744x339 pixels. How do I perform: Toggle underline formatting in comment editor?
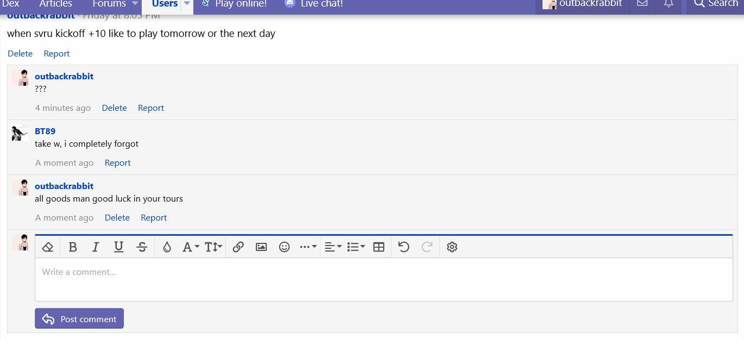click(119, 247)
